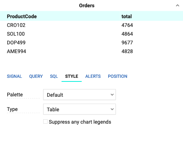Sort by ProductCode column header
This screenshot has width=183, height=152.
22,16
